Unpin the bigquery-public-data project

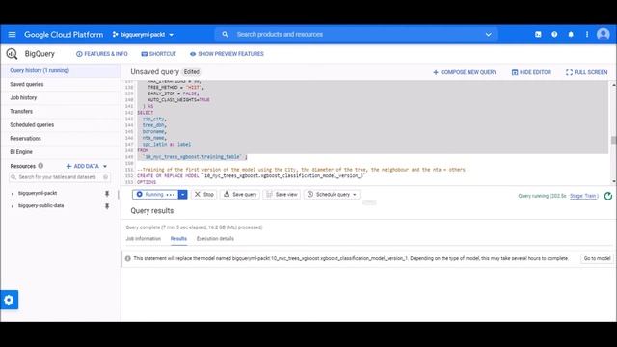point(107,206)
